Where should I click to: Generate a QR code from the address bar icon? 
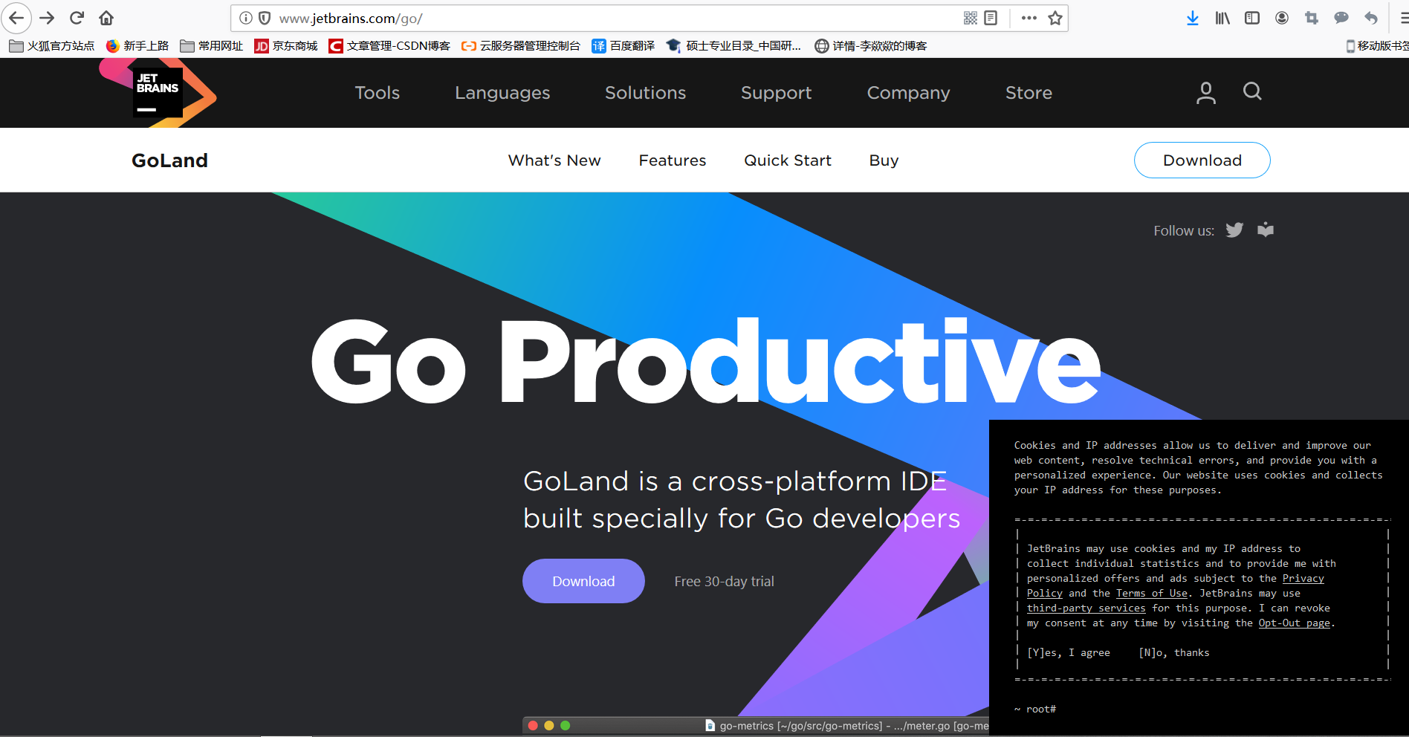[x=970, y=18]
